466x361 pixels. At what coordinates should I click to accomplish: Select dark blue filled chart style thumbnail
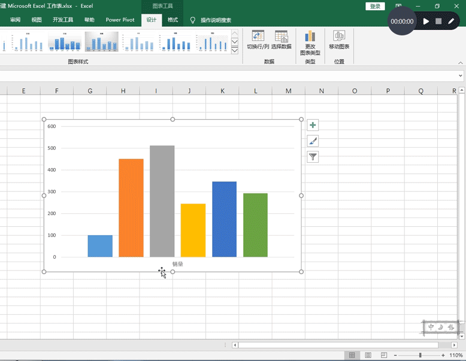pyautogui.click(x=65, y=41)
